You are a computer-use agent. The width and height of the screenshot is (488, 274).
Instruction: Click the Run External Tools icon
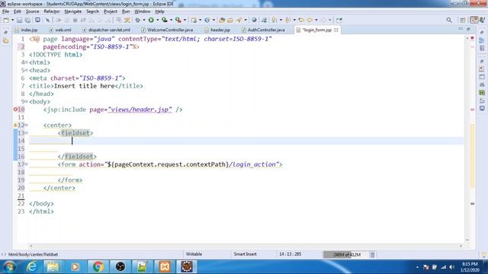pos(178,21)
